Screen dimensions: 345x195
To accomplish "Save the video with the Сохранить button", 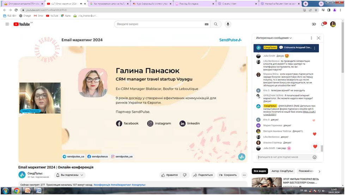I will [x=227, y=175].
